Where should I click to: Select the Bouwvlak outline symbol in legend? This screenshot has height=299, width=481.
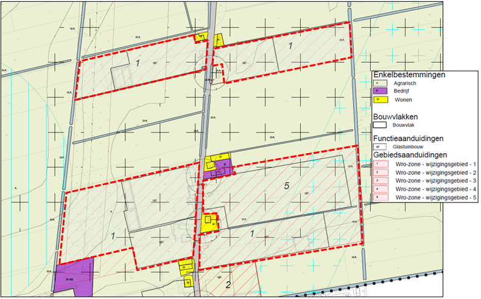pyautogui.click(x=380, y=125)
